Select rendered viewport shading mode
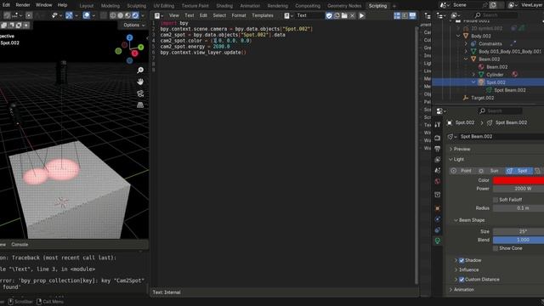 (135, 15)
